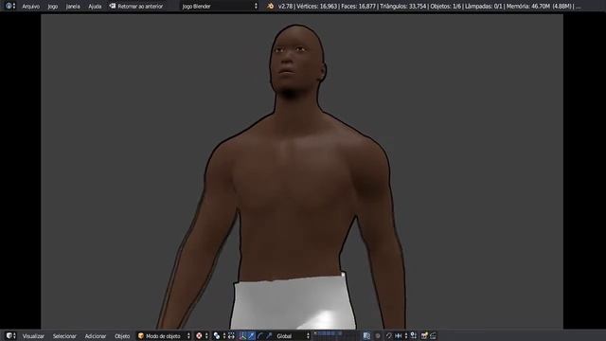Open the Jogo Blender engine dropdown

coord(220,7)
